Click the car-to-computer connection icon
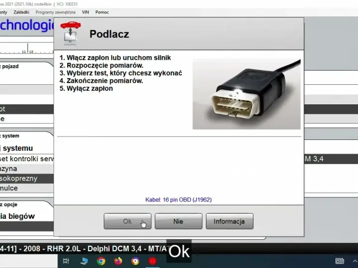358x268 pixels. [71, 33]
